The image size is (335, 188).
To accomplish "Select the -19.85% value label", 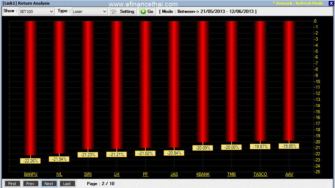I will coord(289,146).
